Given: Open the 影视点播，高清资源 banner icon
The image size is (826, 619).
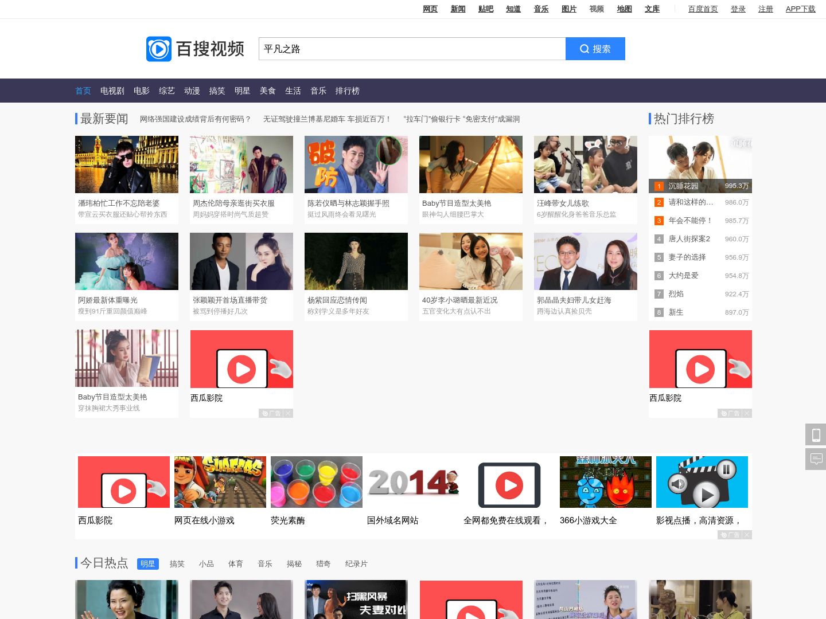Looking at the screenshot, I should pyautogui.click(x=702, y=482).
